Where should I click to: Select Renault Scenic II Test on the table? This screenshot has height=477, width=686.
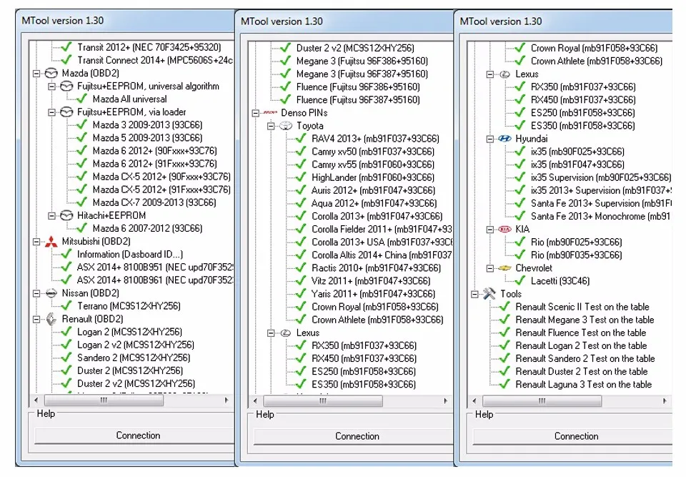click(582, 307)
